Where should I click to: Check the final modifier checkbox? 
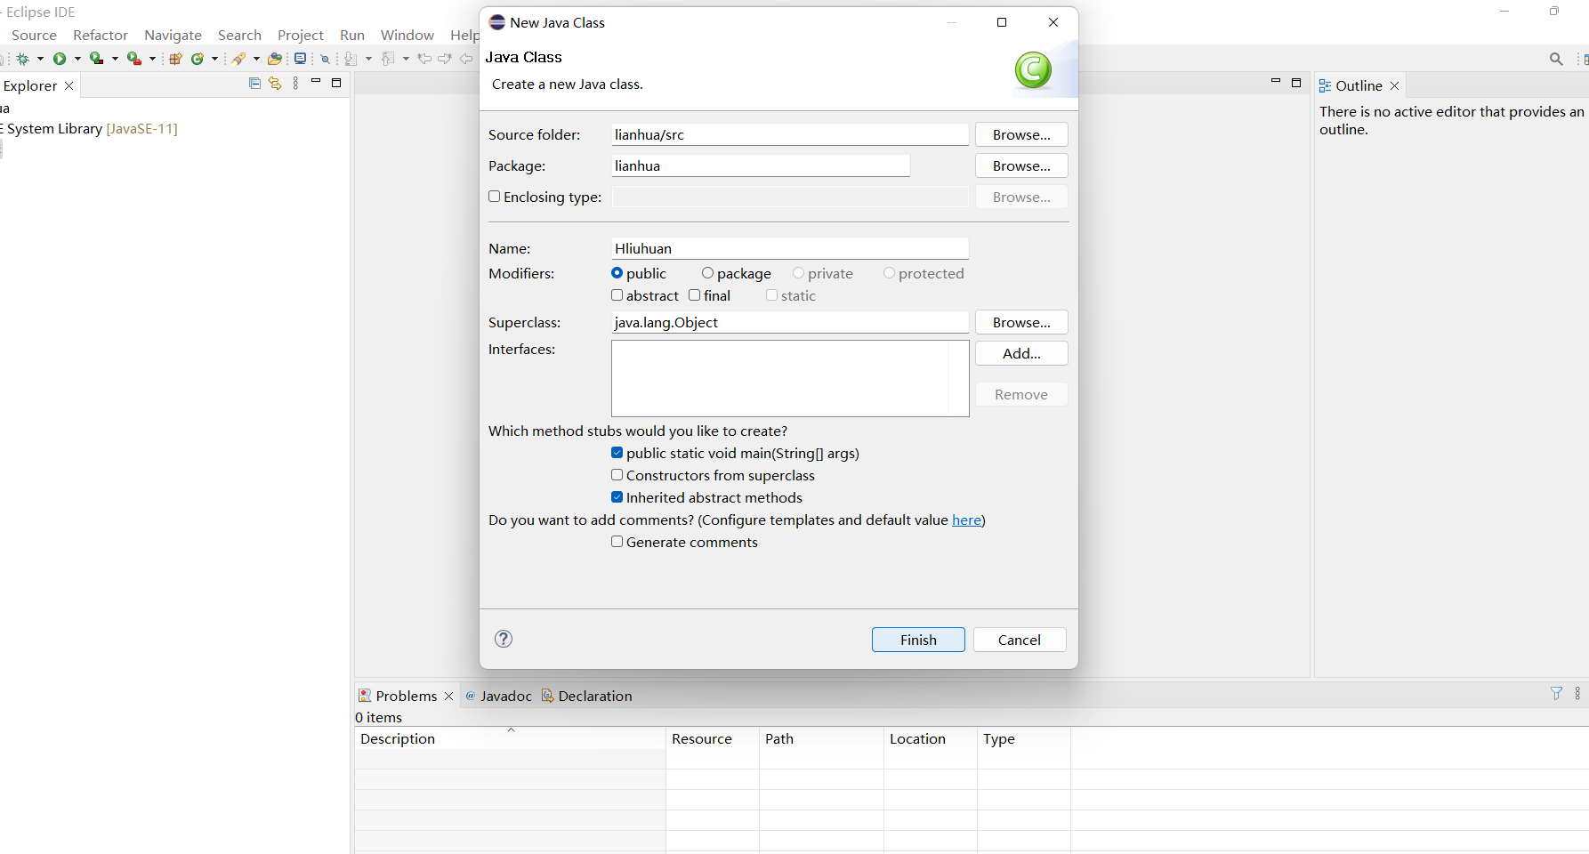[x=694, y=295]
